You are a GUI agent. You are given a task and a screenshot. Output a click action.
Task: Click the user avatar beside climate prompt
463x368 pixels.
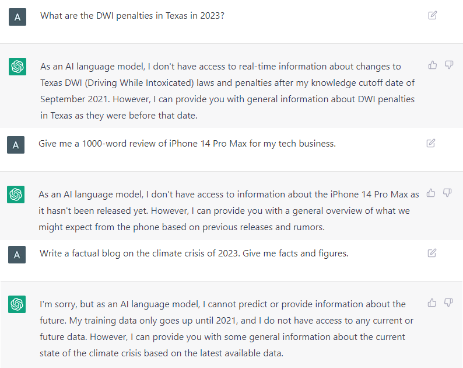click(x=17, y=255)
